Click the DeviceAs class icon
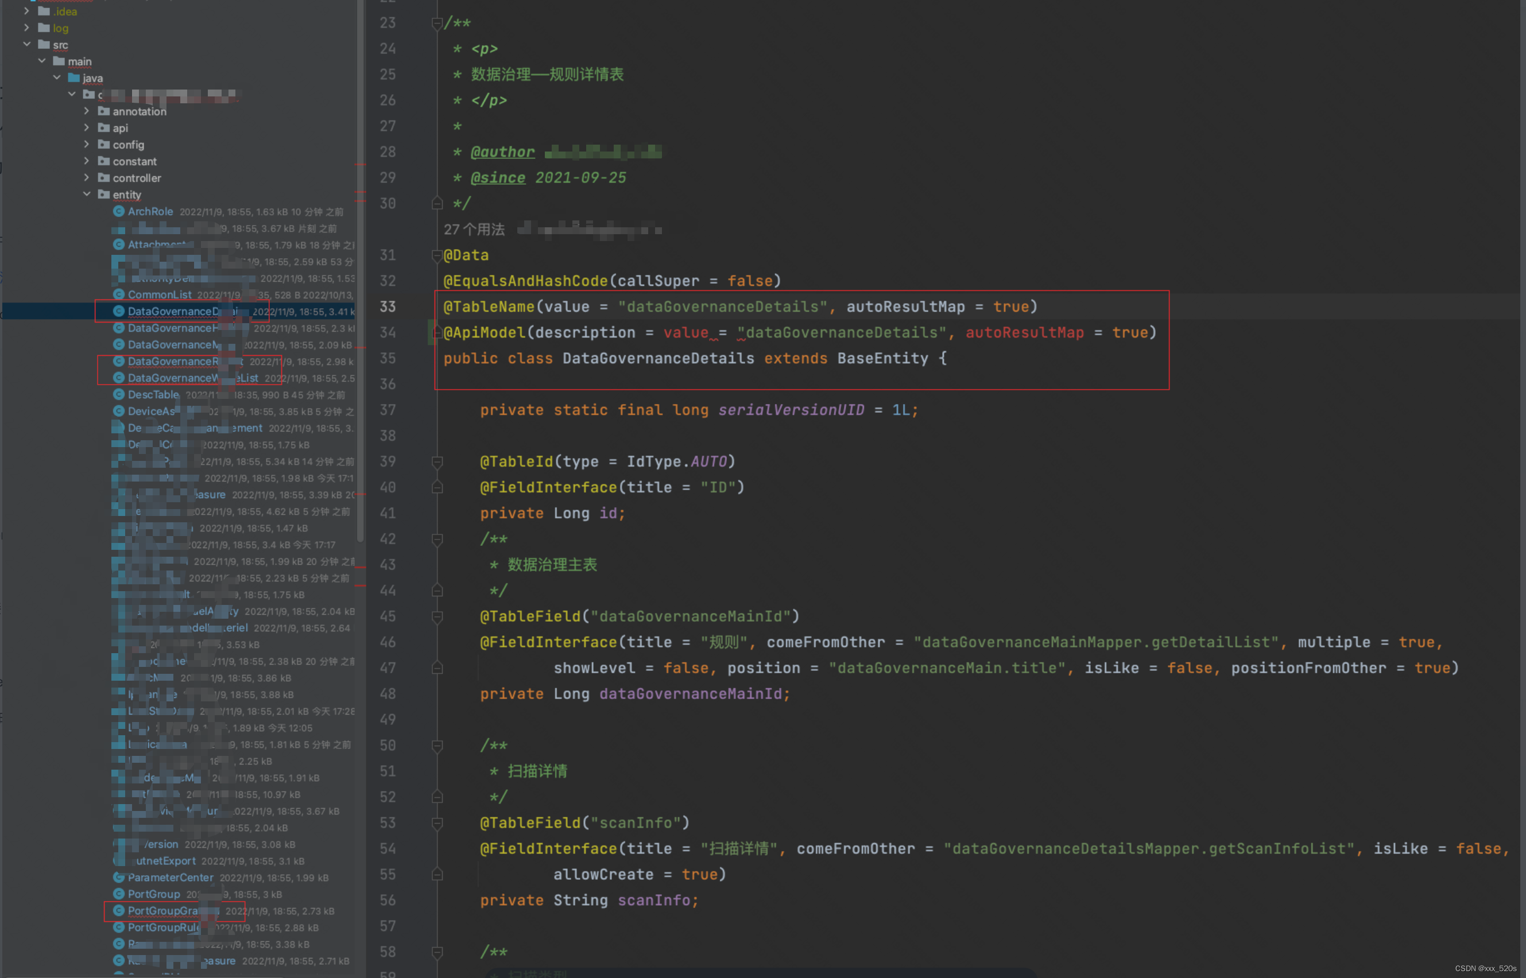Image resolution: width=1526 pixels, height=978 pixels. coord(118,411)
